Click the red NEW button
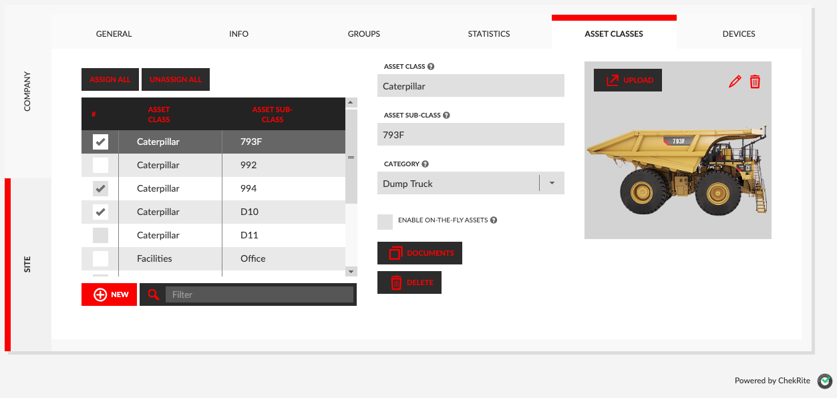Screen dimensions: 837x398 pos(110,294)
